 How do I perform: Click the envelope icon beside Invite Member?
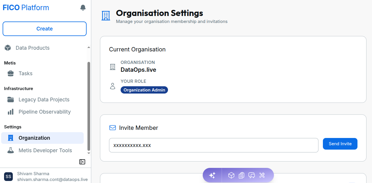pyautogui.click(x=112, y=128)
